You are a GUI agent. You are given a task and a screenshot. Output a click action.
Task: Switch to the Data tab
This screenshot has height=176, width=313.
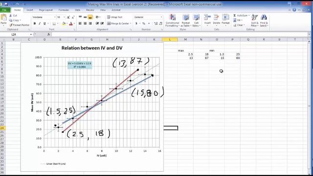coord(77,10)
